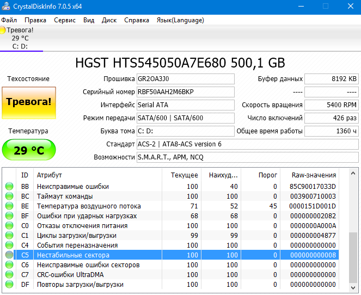The width and height of the screenshot is (361, 295).
Task: Click the scroll up arrow of attribute list
Action: tap(353, 174)
